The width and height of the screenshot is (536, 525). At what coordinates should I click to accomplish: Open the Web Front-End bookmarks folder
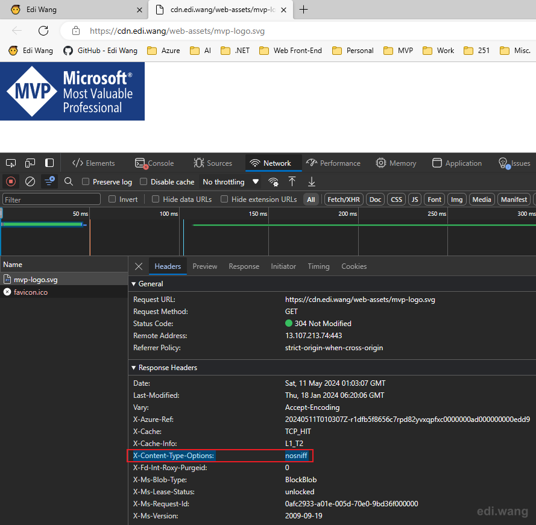pyautogui.click(x=291, y=51)
